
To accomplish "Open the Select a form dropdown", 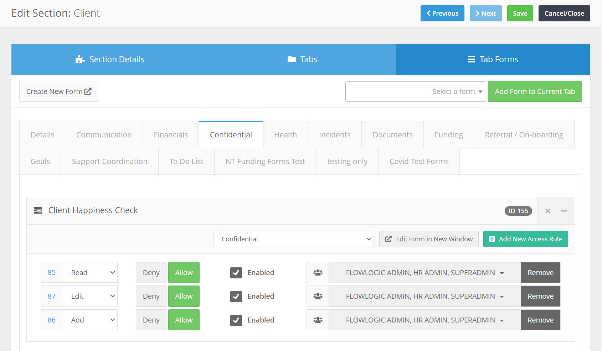I will pyautogui.click(x=416, y=91).
